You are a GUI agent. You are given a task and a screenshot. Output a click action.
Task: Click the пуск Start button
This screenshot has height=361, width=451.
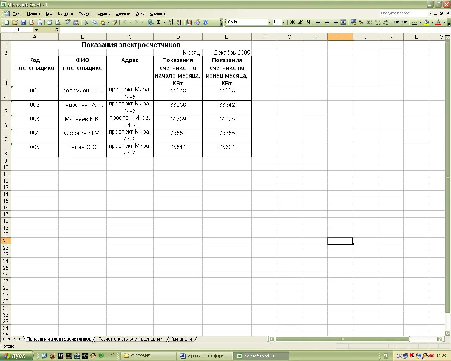tap(17, 356)
